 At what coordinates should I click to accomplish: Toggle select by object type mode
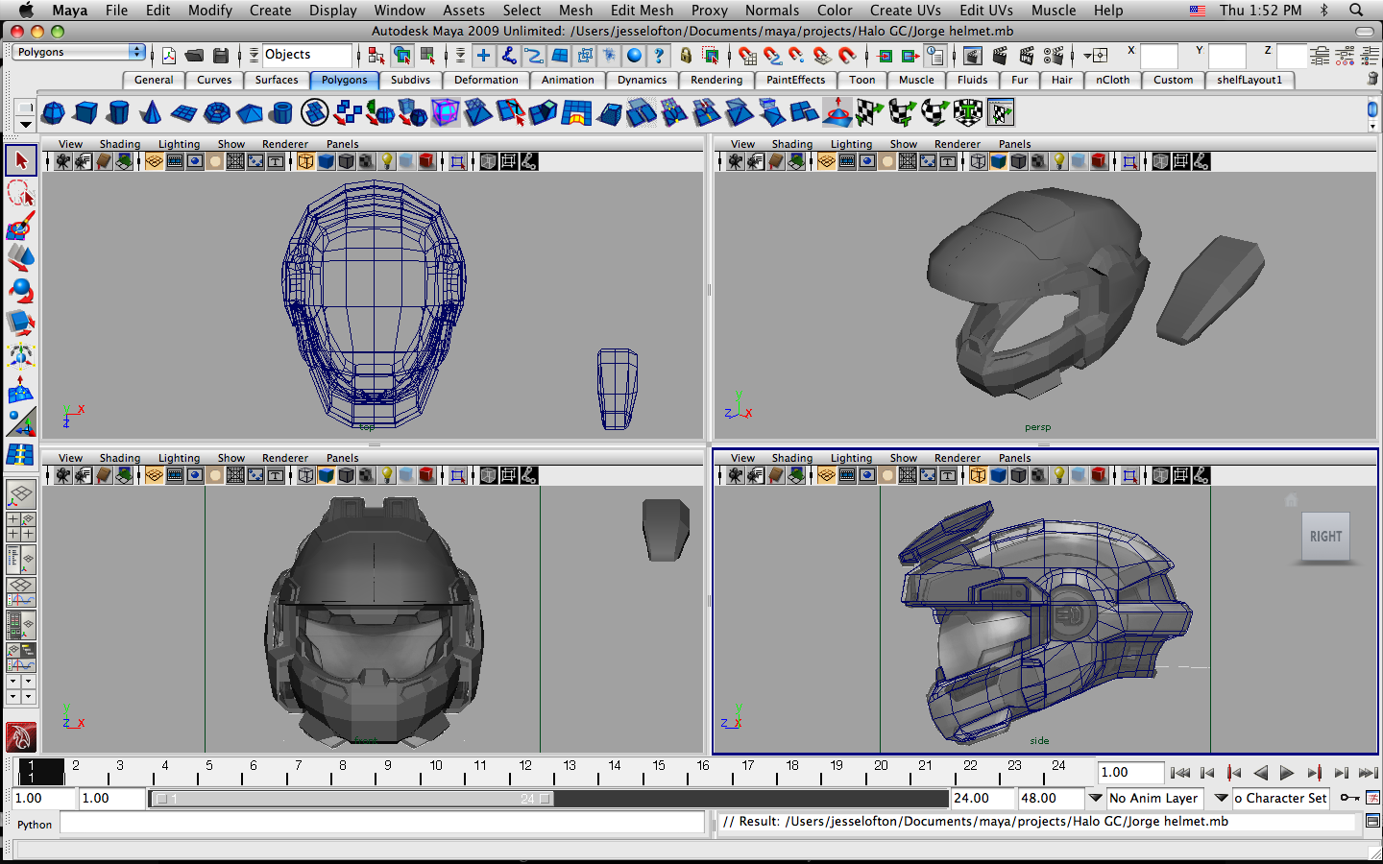402,56
